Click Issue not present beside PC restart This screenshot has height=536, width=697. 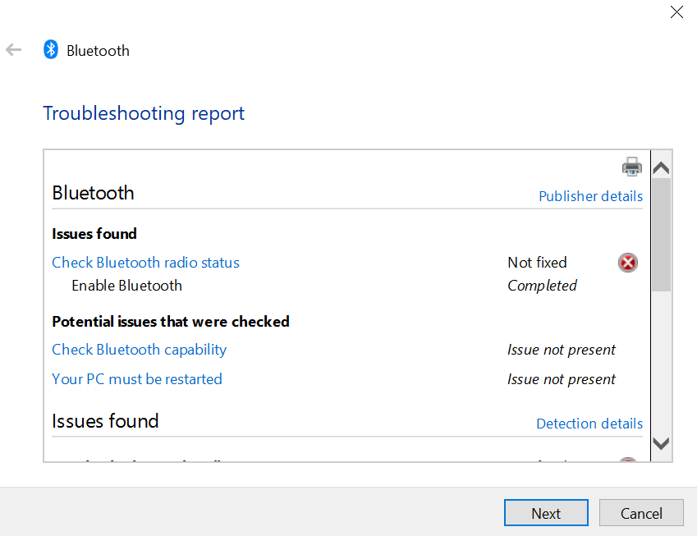(x=562, y=379)
